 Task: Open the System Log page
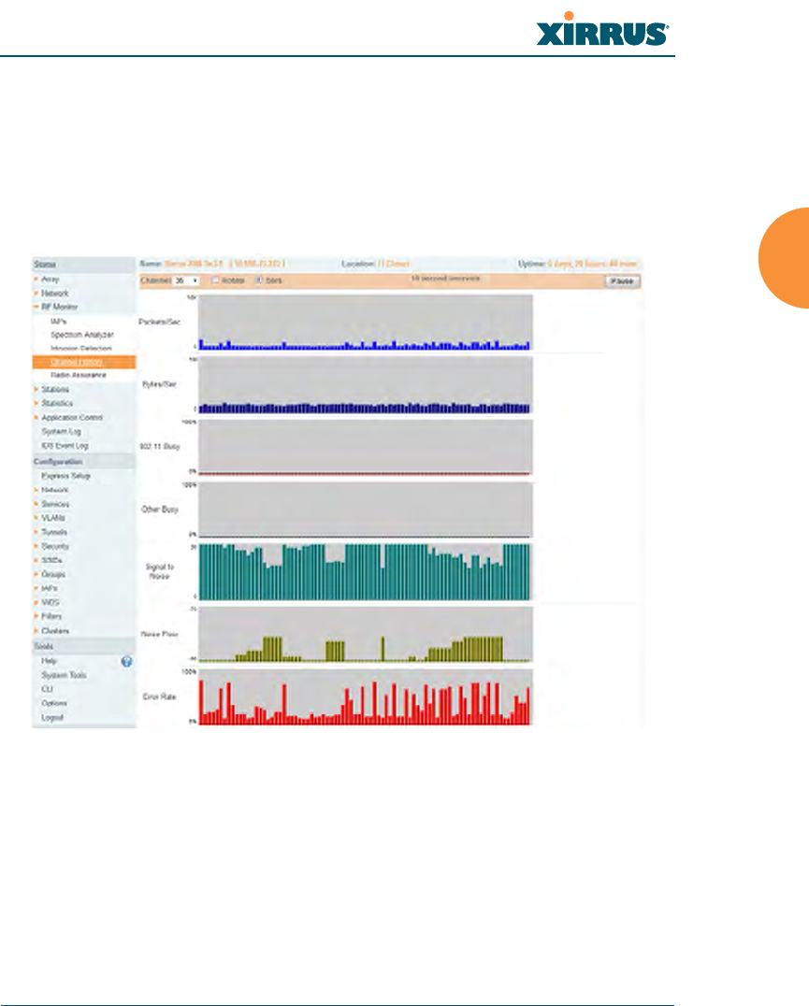(x=61, y=431)
